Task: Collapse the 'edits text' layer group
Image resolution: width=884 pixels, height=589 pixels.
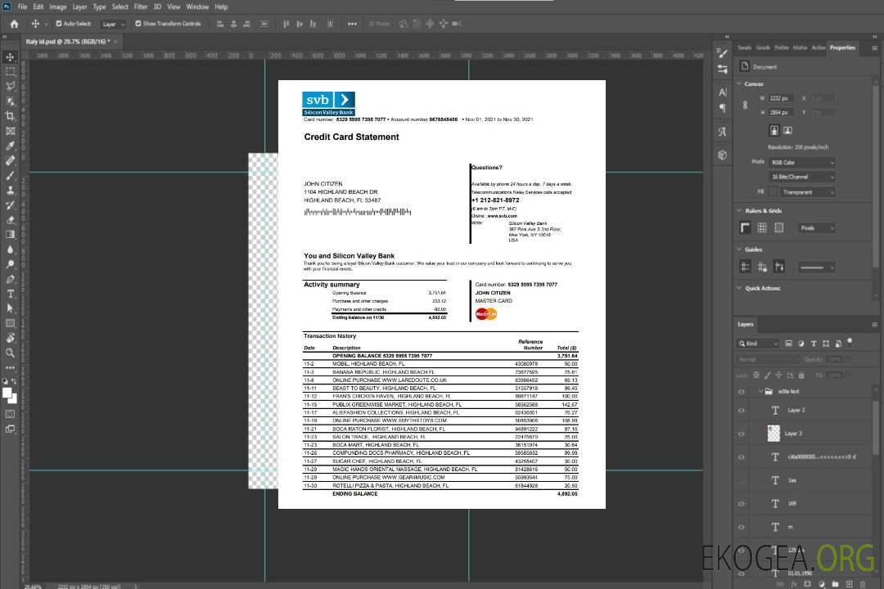Action: tap(760, 391)
